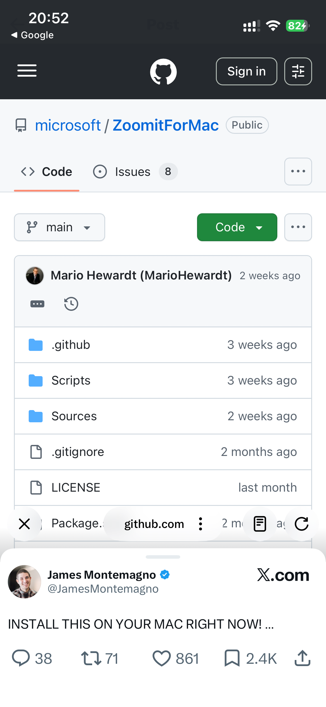This screenshot has height=707, width=326.
Task: Switch to the Issues tab
Action: tap(135, 172)
